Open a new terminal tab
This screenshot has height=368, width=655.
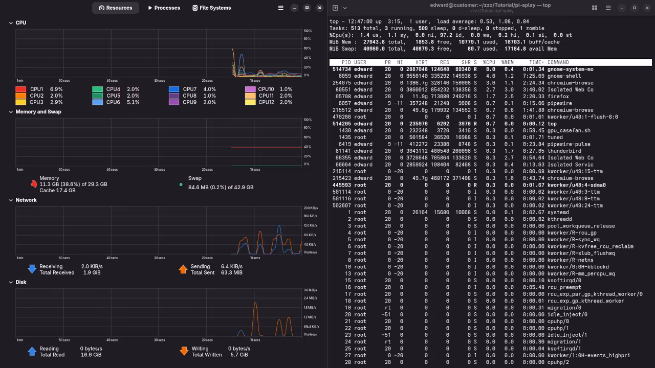coord(335,8)
